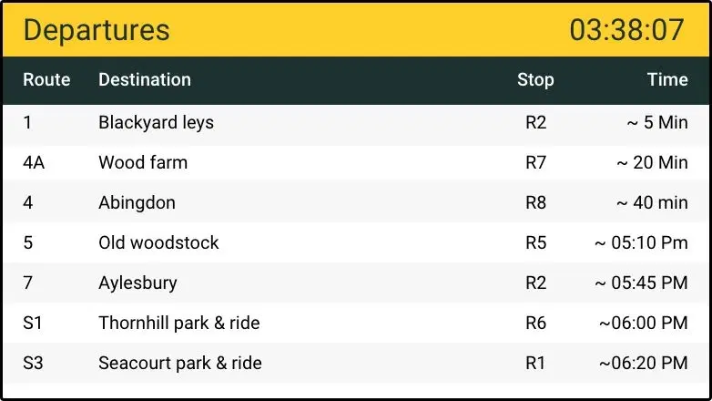Click the Time column header
712x401 pixels.
tap(667, 79)
